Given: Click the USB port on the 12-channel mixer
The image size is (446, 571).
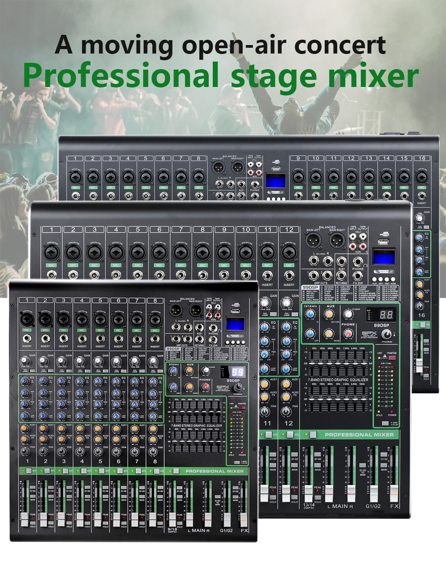Looking at the screenshot, I should 383,242.
